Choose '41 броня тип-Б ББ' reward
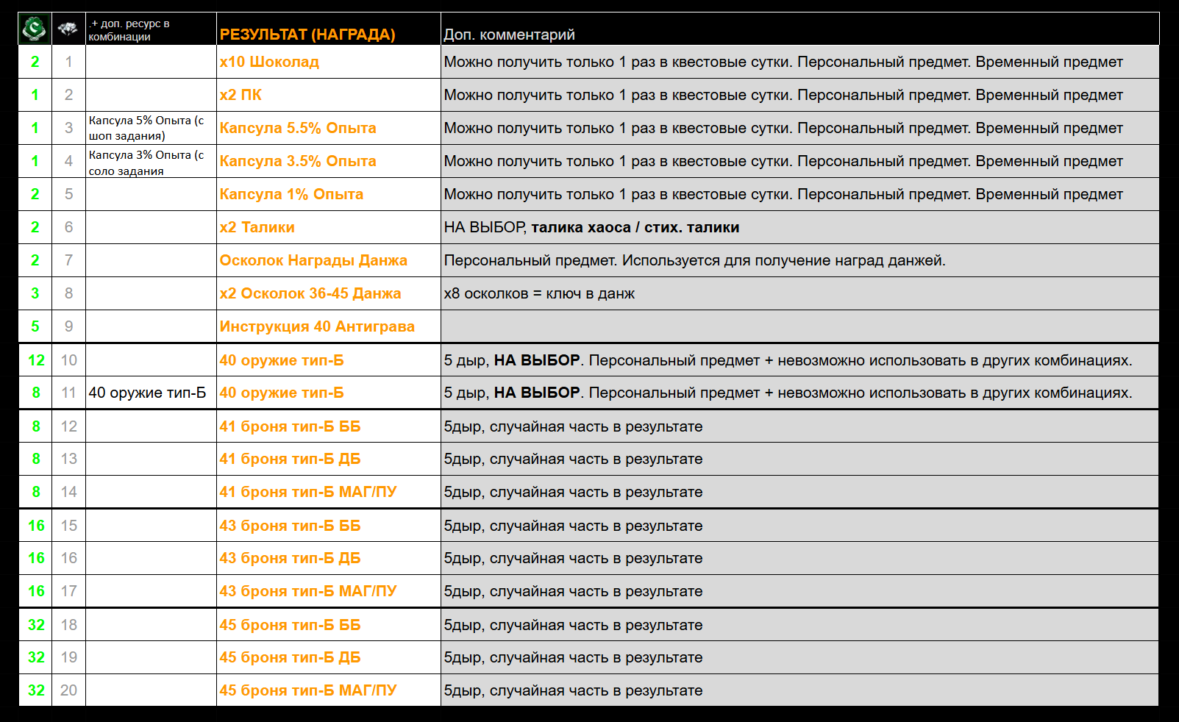1179x722 pixels. (290, 426)
